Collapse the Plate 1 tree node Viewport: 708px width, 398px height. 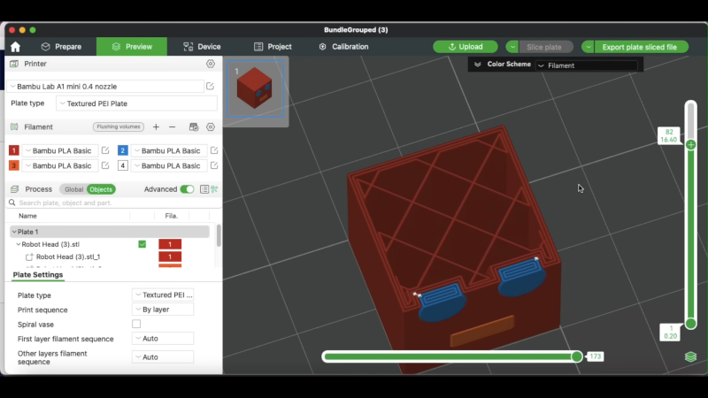click(x=14, y=232)
